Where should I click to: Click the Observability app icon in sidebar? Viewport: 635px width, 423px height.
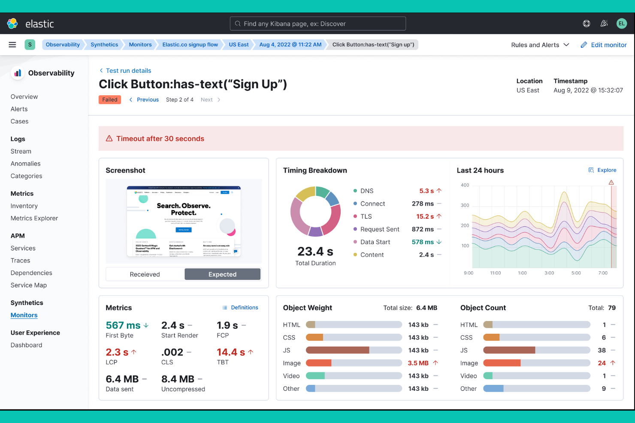[17, 72]
